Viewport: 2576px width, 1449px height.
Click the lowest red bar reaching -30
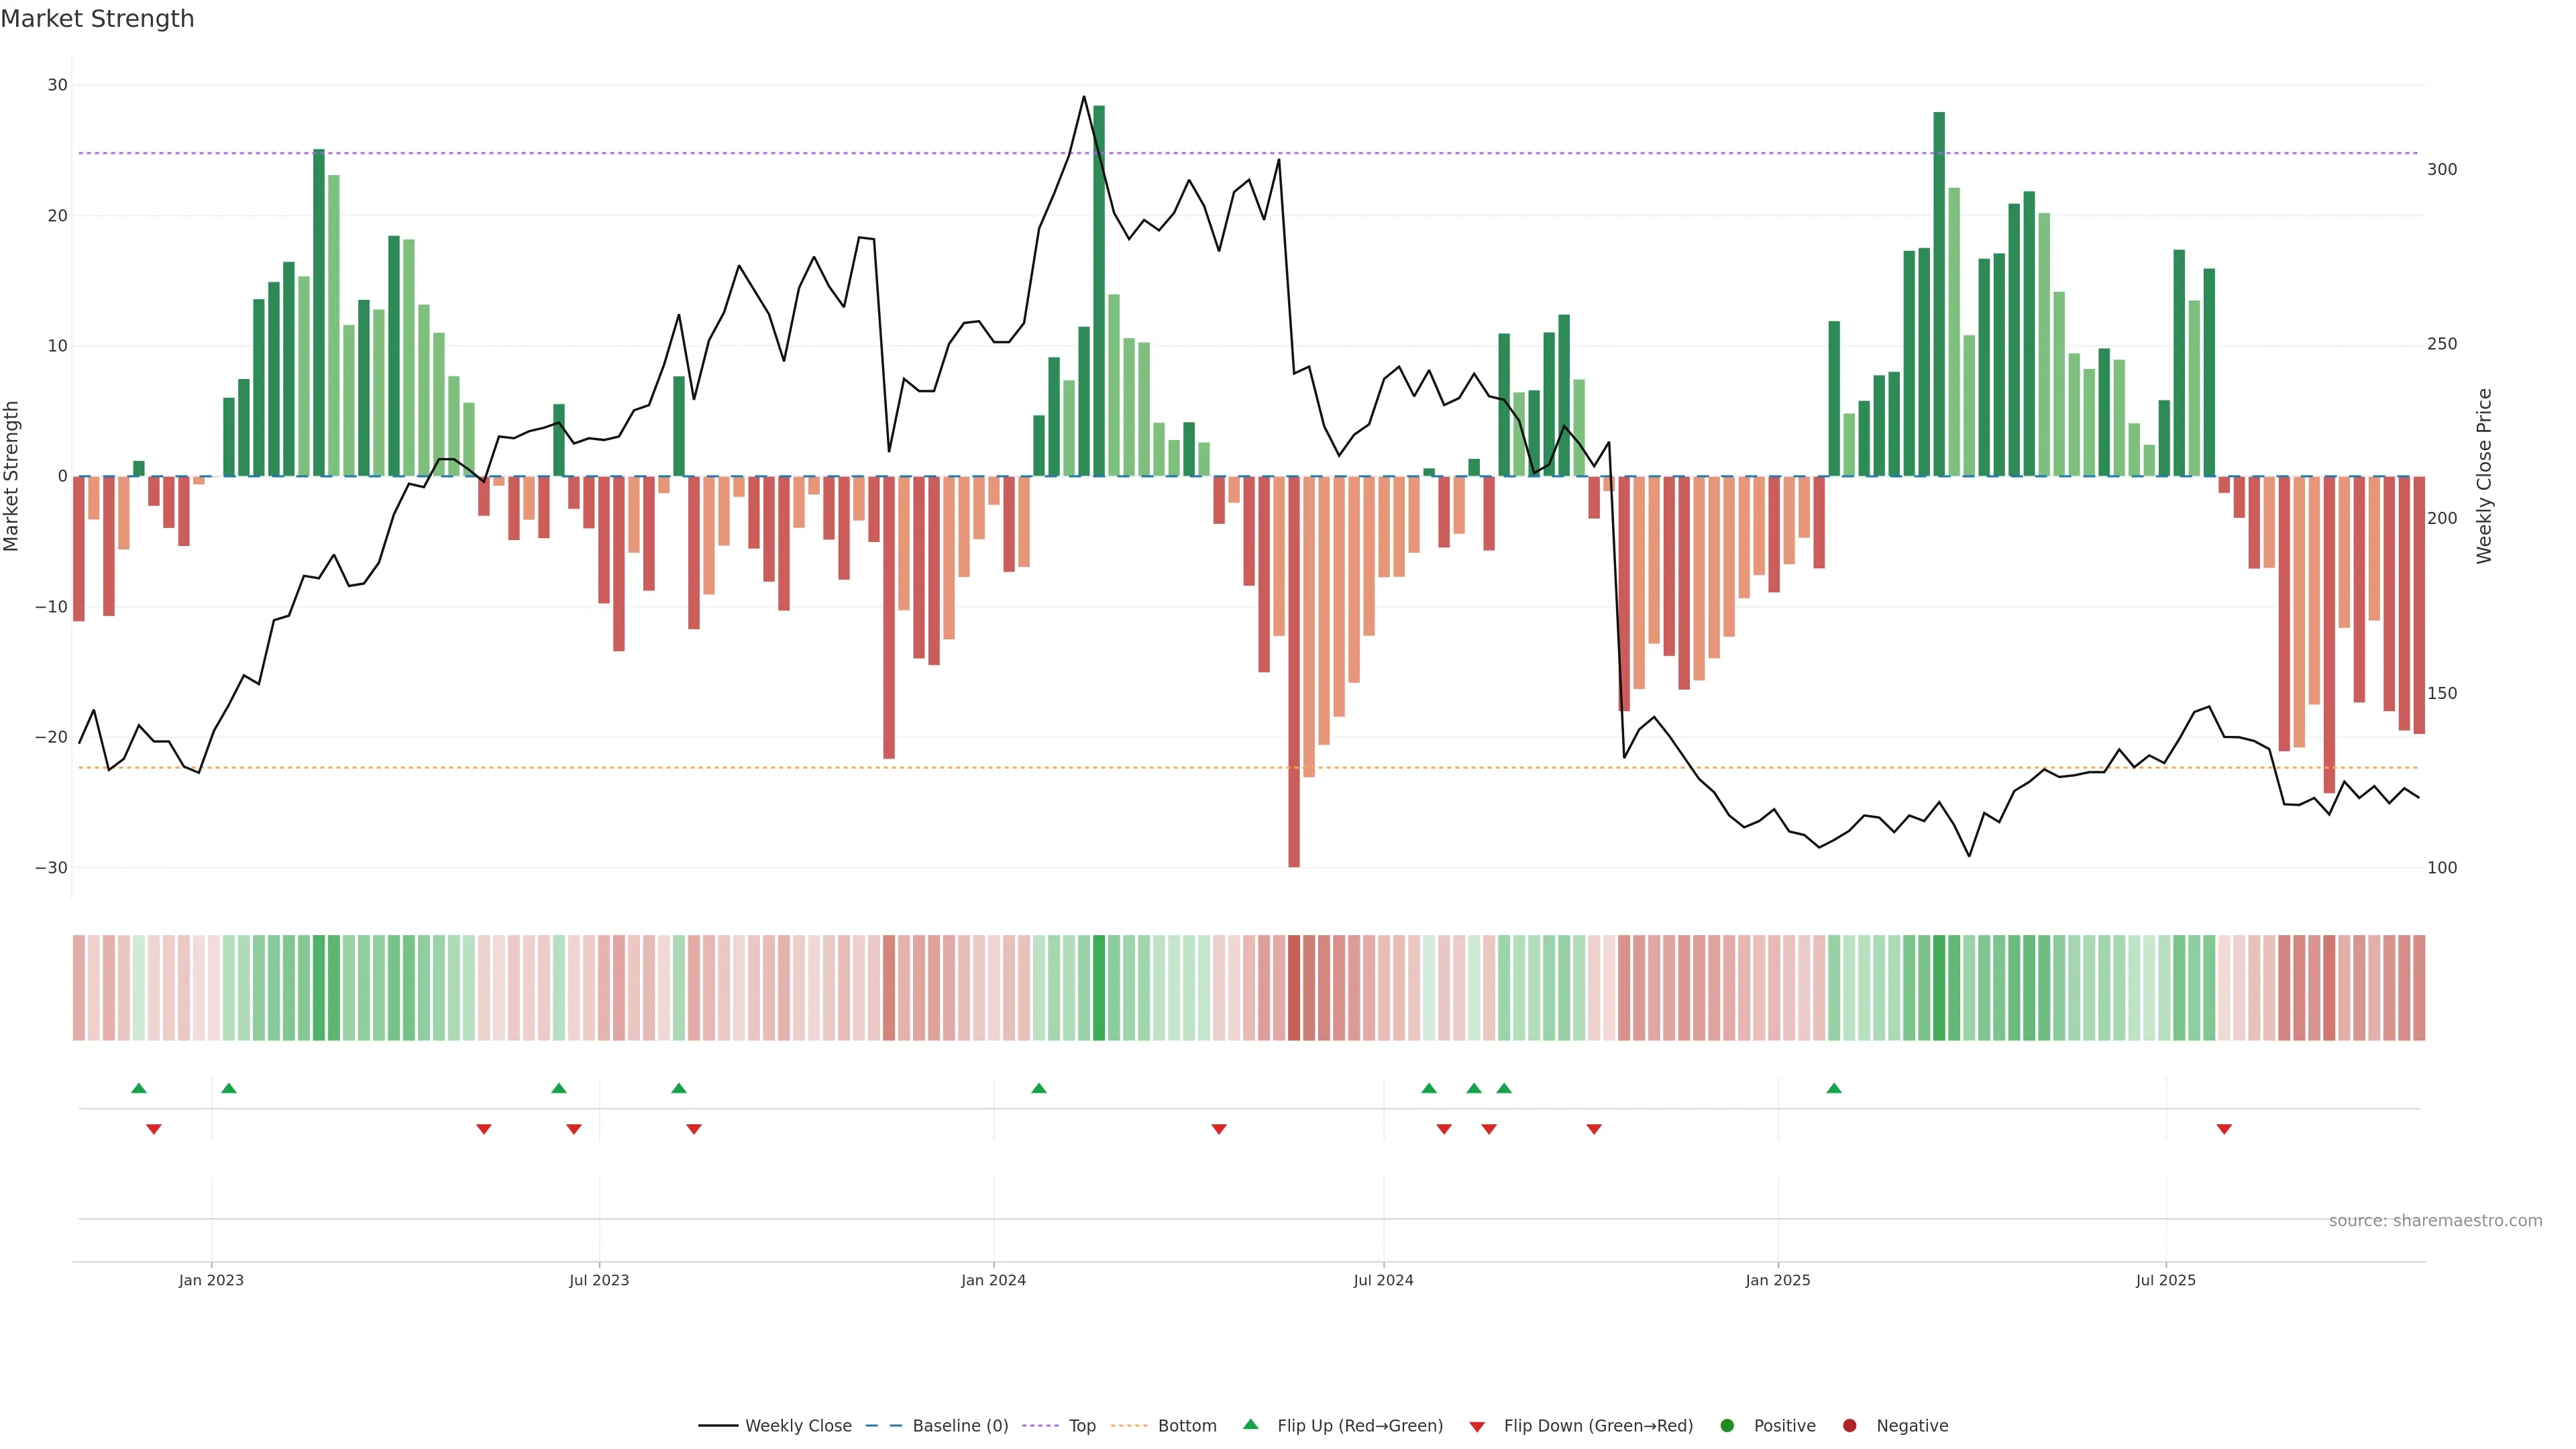coord(1294,700)
